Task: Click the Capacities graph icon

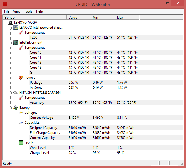Action: pyautogui.click(x=21, y=123)
